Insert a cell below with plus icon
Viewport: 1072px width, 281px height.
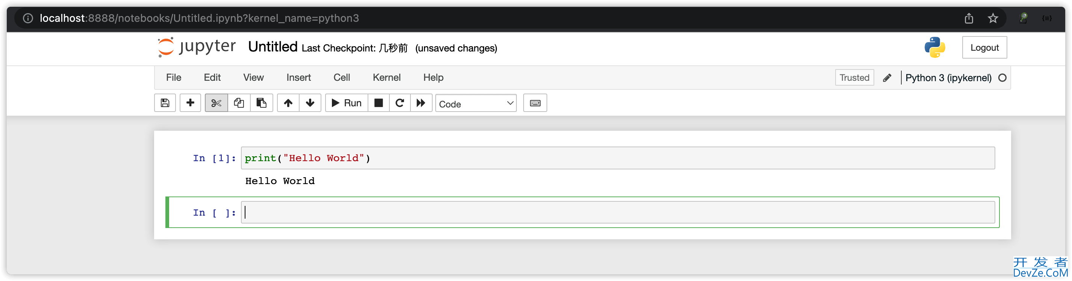(x=190, y=103)
